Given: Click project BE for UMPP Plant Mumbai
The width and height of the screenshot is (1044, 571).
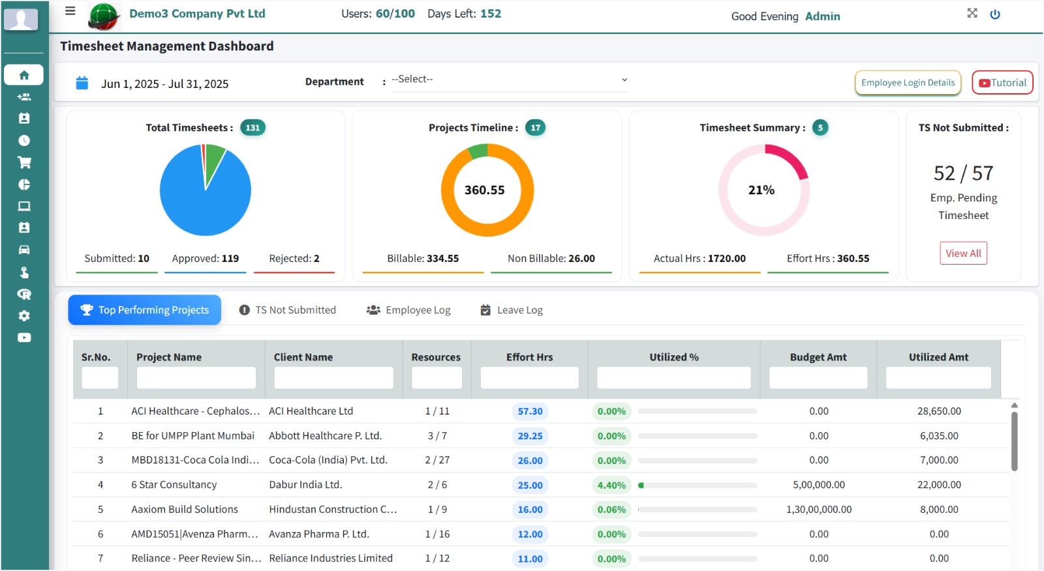Looking at the screenshot, I should click(193, 435).
